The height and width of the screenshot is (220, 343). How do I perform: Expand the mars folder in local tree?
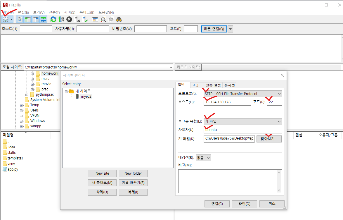coord(32,79)
